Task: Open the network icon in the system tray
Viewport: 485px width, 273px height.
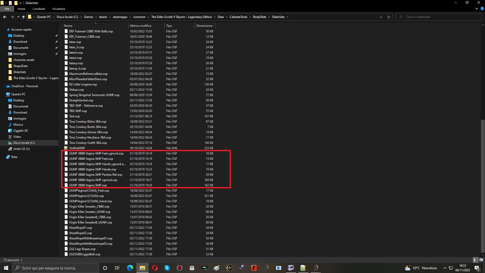Action: [x=451, y=268]
